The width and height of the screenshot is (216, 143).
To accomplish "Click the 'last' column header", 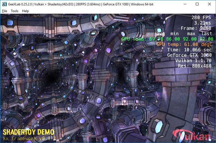I will [207, 34].
